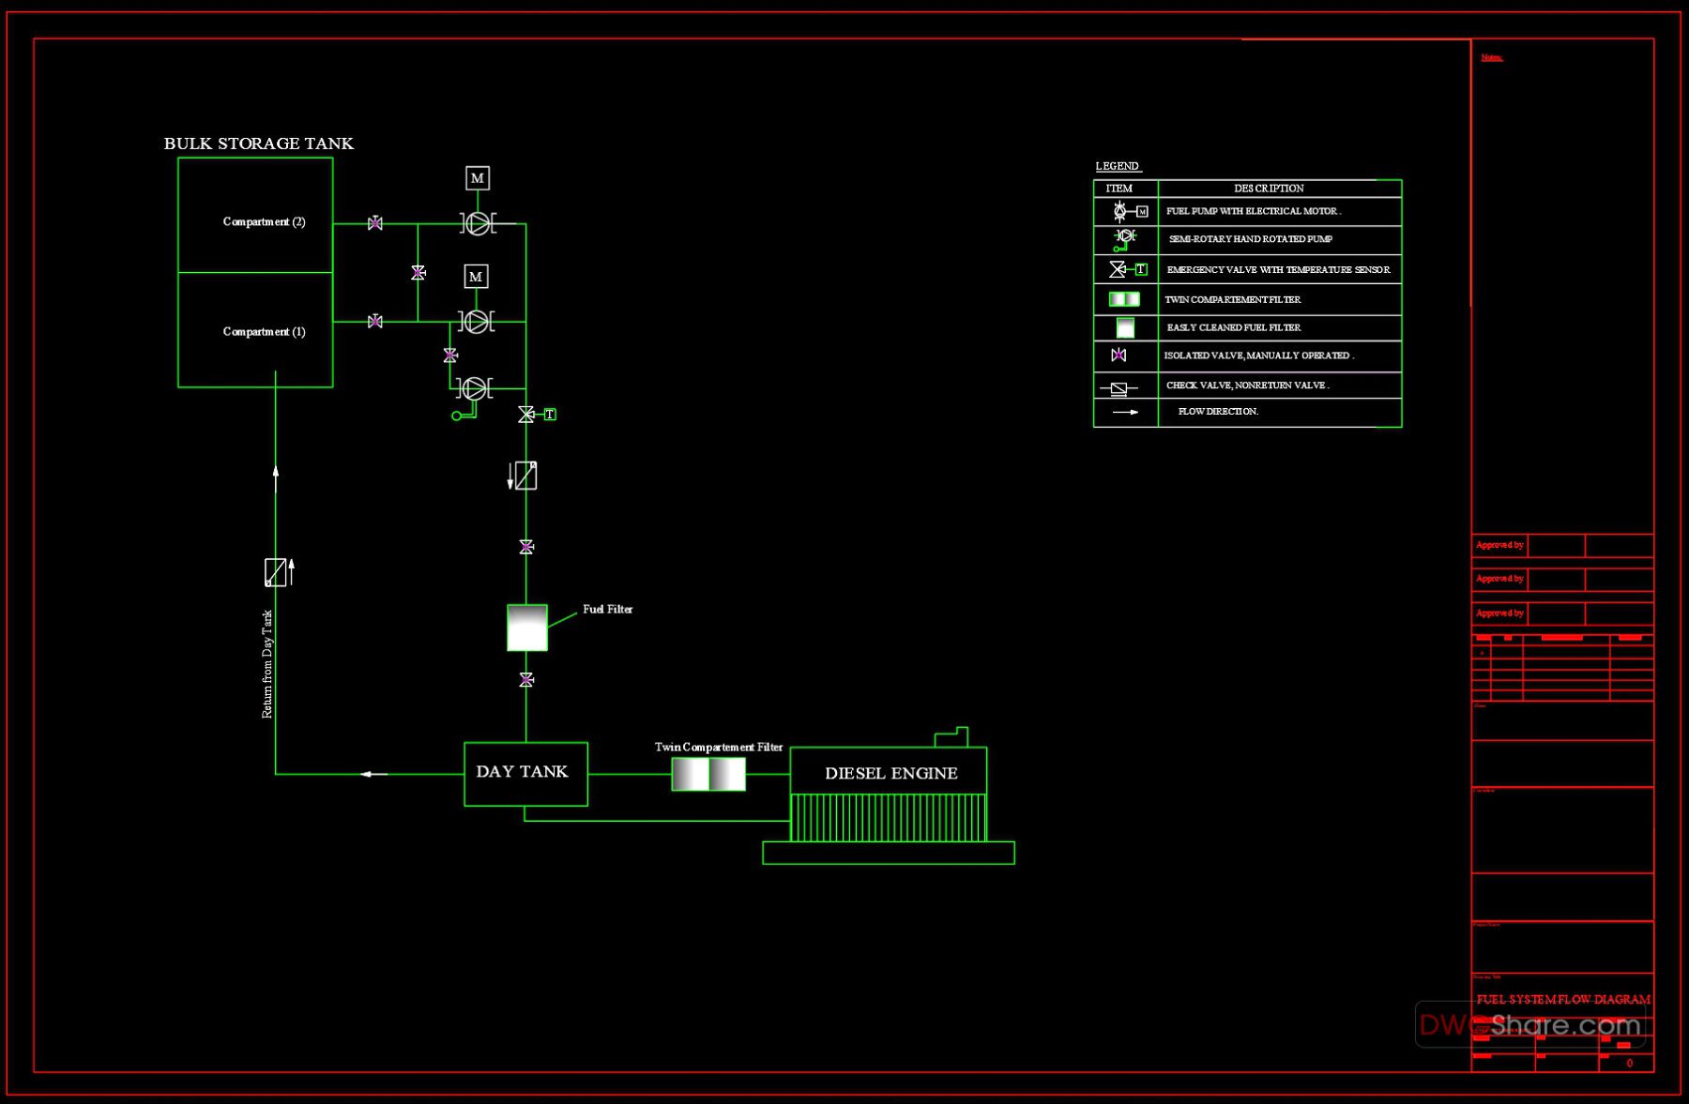The image size is (1689, 1104).
Task: Select the Fuel Filter gradient swatch
Action: (527, 626)
